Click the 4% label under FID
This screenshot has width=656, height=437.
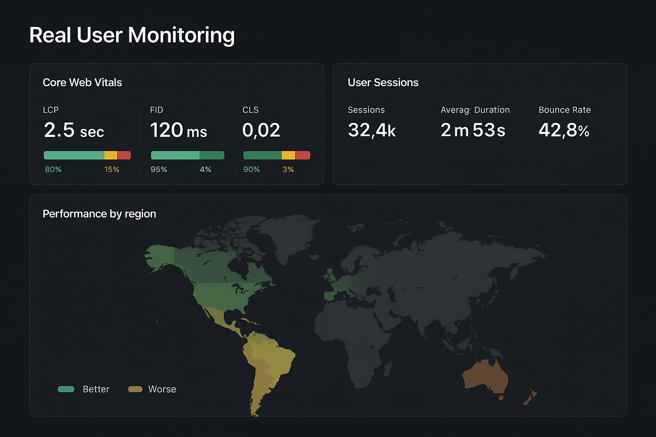point(205,169)
